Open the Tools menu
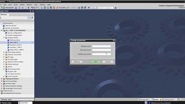 point(36,5)
